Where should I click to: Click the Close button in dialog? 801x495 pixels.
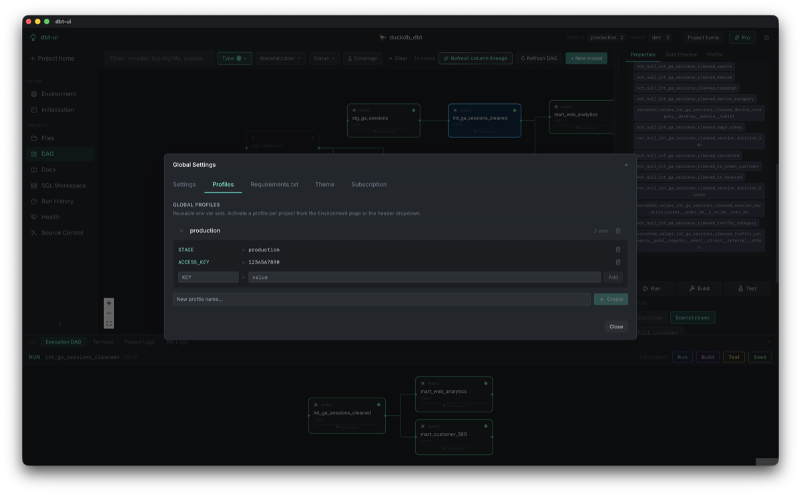[x=616, y=327]
